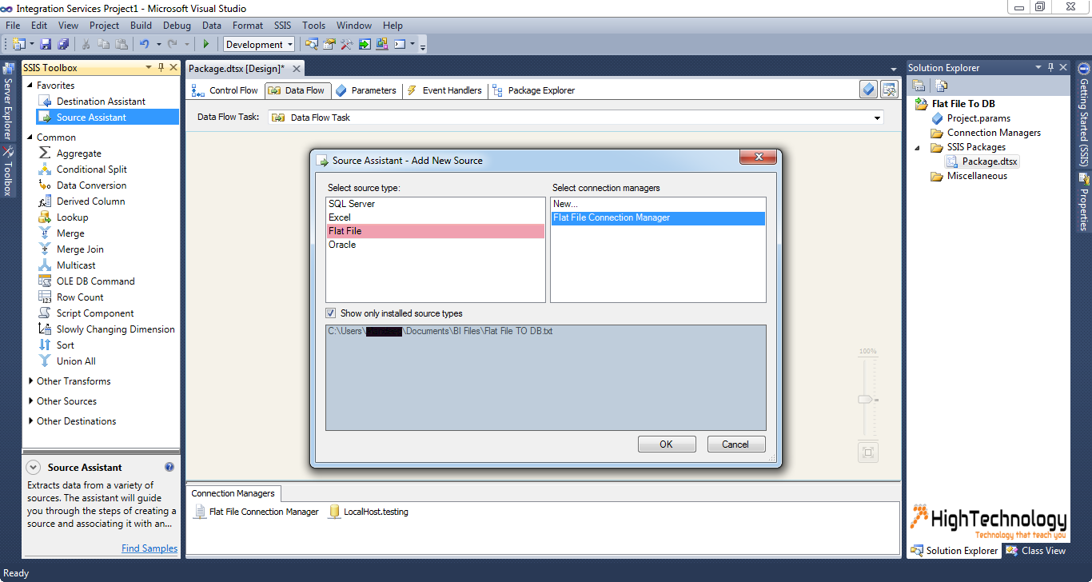This screenshot has width=1092, height=582.
Task: Select Project.params in Solution Explorer
Action: 970,118
